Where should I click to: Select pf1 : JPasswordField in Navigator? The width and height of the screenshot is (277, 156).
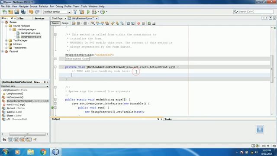(x=16, y=119)
